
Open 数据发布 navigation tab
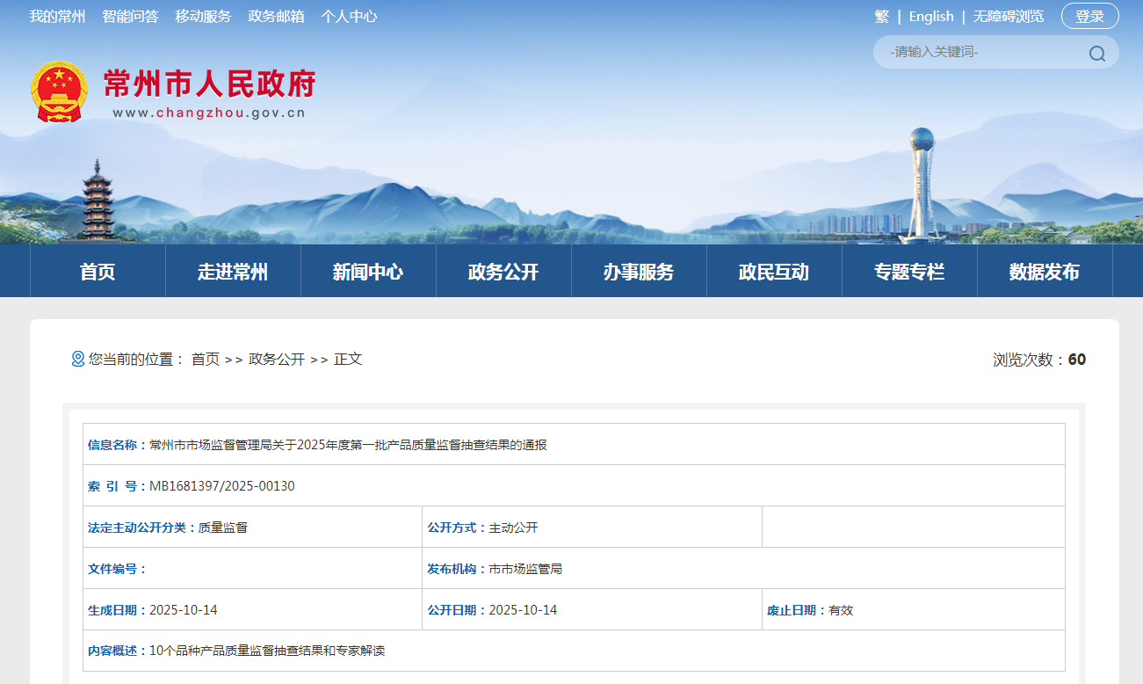point(1045,272)
